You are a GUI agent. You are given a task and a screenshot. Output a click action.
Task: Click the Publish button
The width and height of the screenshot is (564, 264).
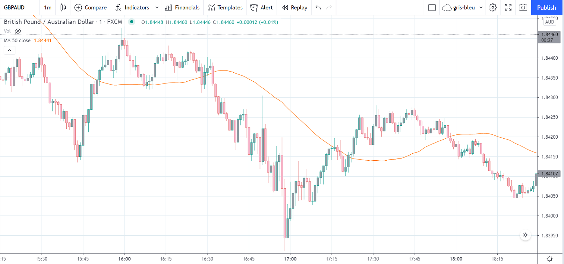pyautogui.click(x=546, y=7)
